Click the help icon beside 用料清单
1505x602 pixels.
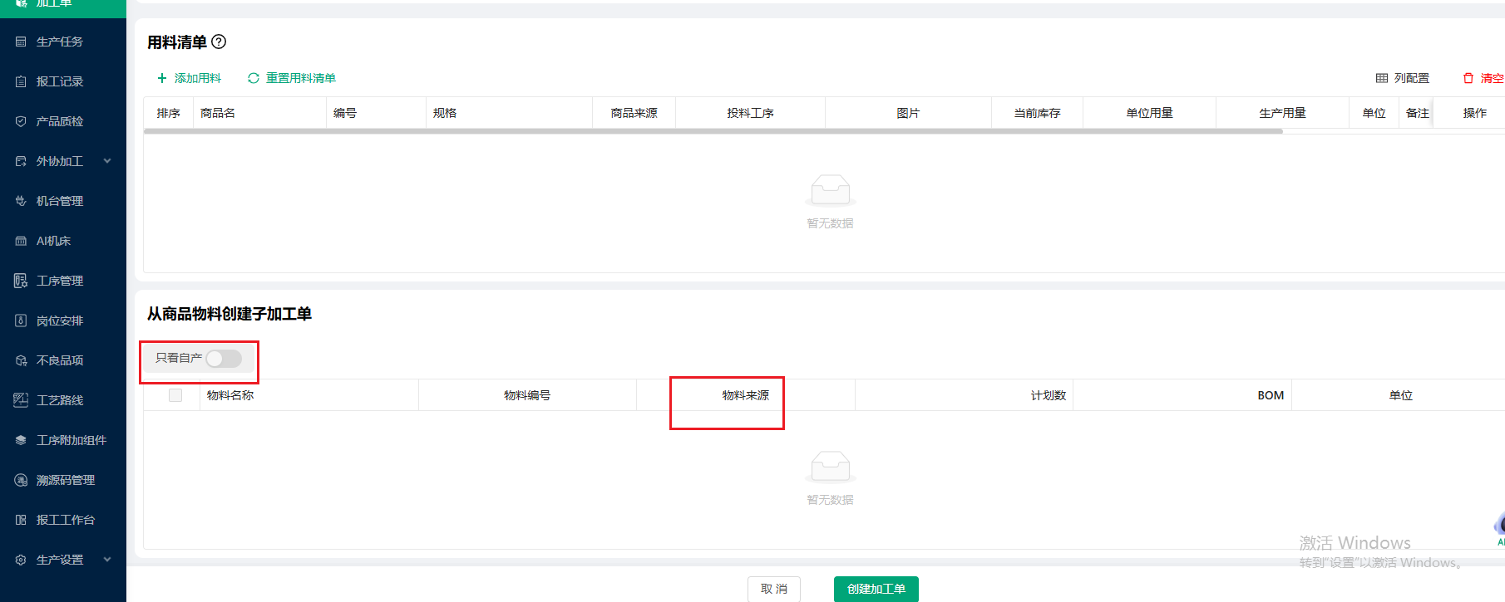tap(219, 42)
